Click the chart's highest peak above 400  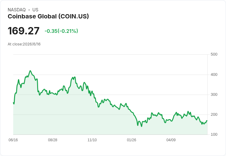pos(30,71)
